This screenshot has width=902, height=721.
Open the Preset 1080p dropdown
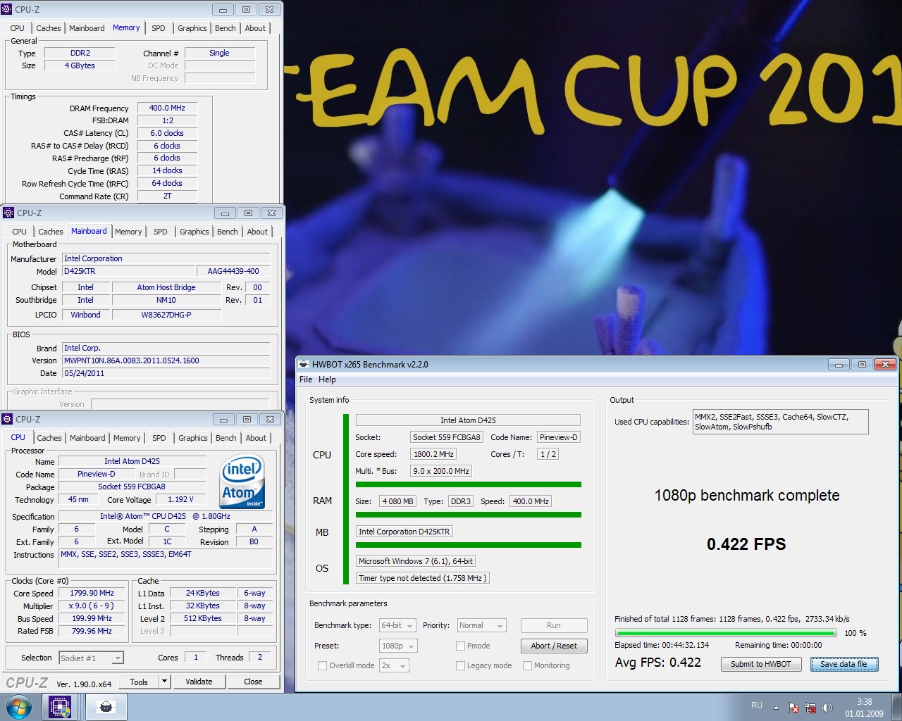pos(398,646)
